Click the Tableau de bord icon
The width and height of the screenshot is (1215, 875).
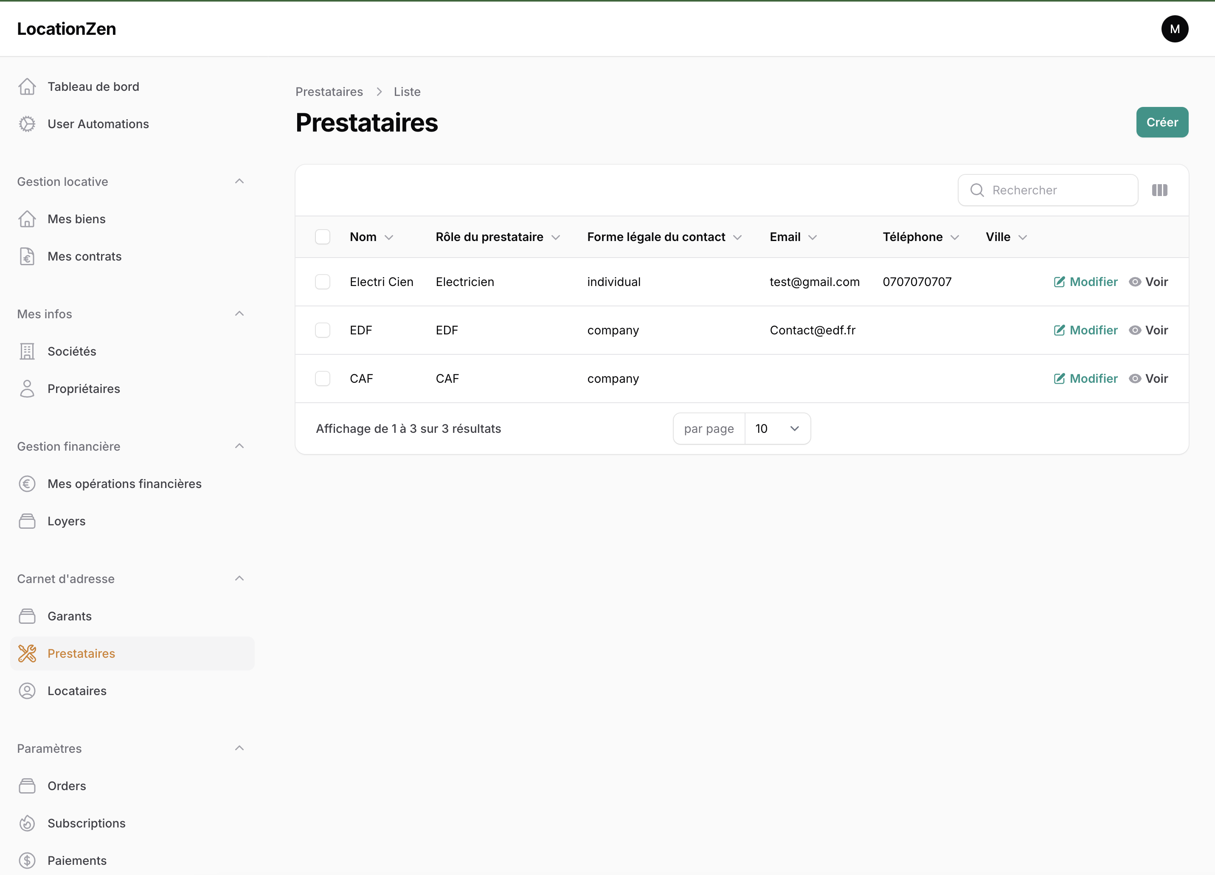26,86
